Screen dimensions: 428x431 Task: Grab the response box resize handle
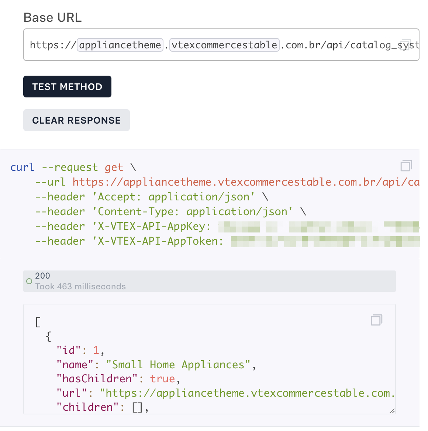[392, 411]
